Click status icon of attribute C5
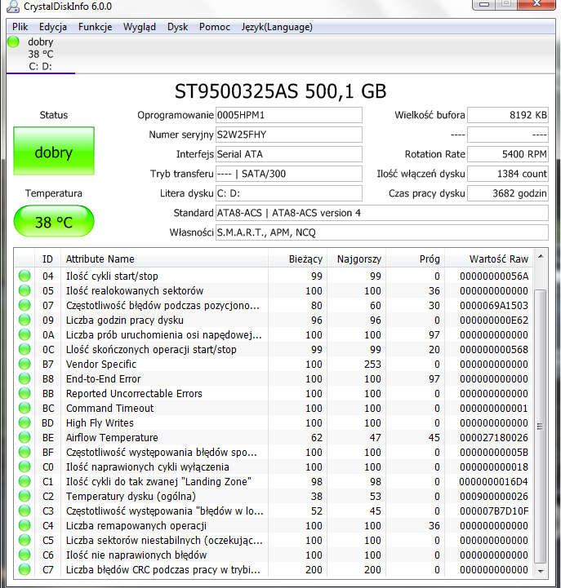This screenshot has height=588, width=561. click(x=24, y=540)
